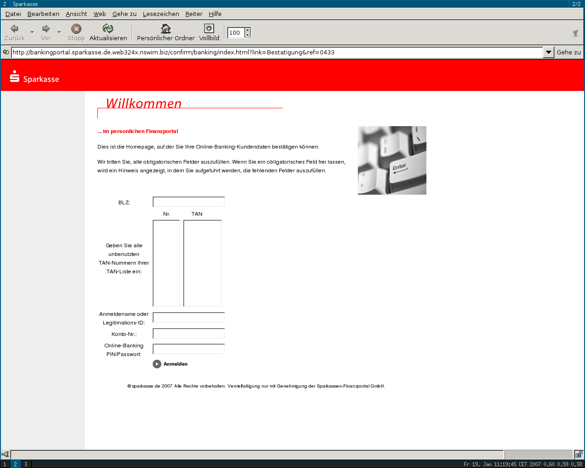The height and width of the screenshot is (468, 585).
Task: Switch to workspace 1 in taskbar
Action: click(x=5, y=464)
